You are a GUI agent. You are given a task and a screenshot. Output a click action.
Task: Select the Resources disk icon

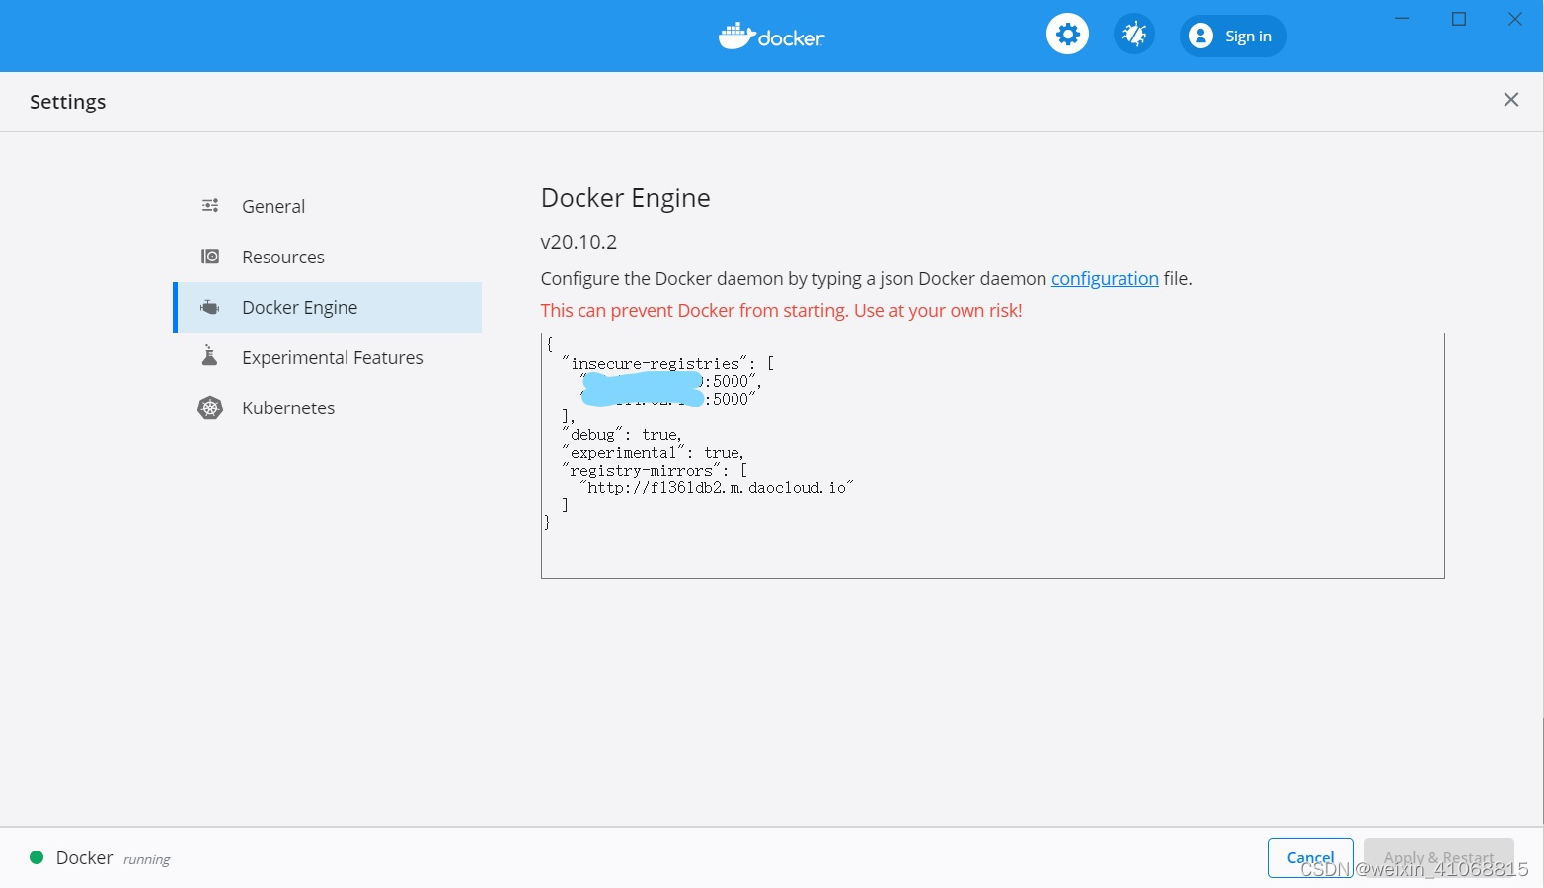[x=209, y=256]
